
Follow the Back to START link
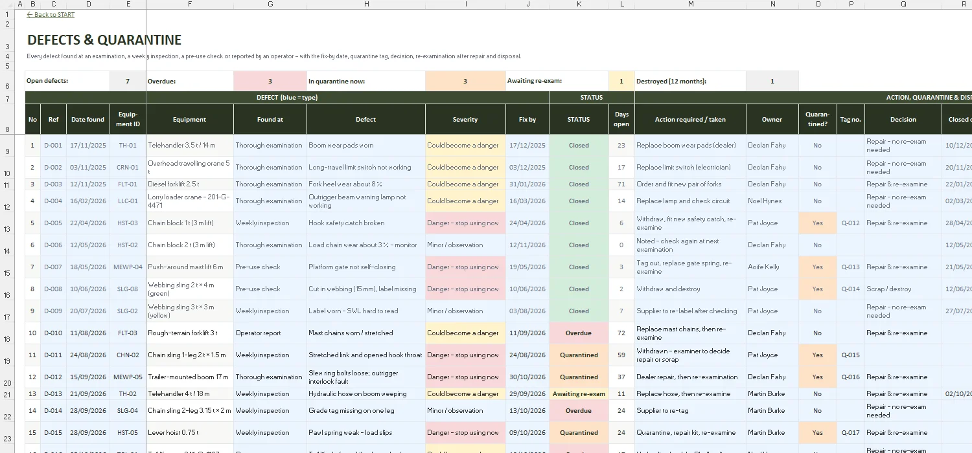(x=51, y=15)
